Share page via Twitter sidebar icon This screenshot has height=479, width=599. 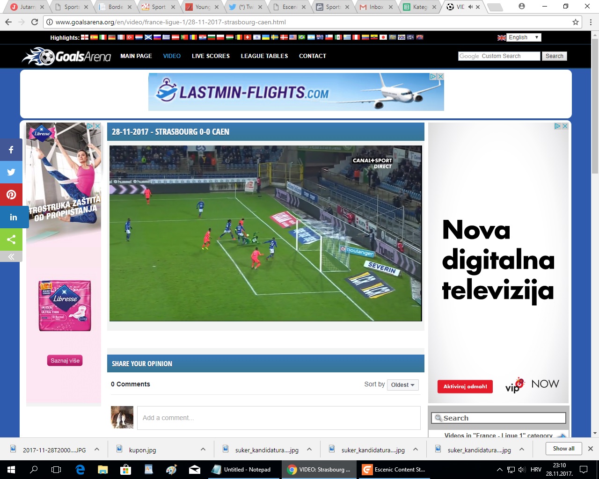coord(11,172)
